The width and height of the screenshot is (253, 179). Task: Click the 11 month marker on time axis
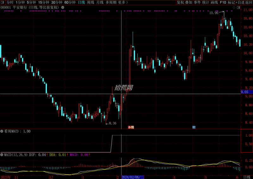tap(16, 177)
